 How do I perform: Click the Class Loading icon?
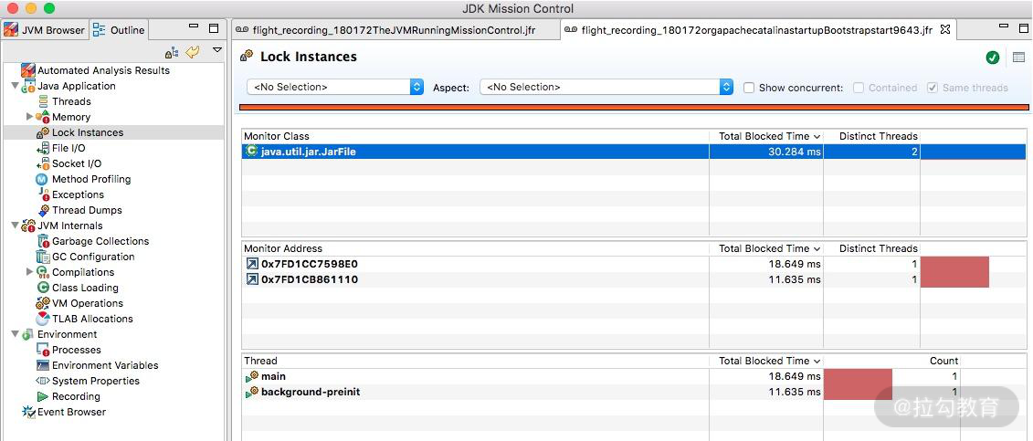pos(43,288)
